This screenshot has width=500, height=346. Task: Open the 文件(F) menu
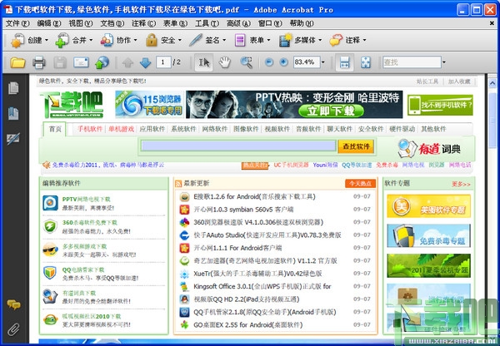17,23
